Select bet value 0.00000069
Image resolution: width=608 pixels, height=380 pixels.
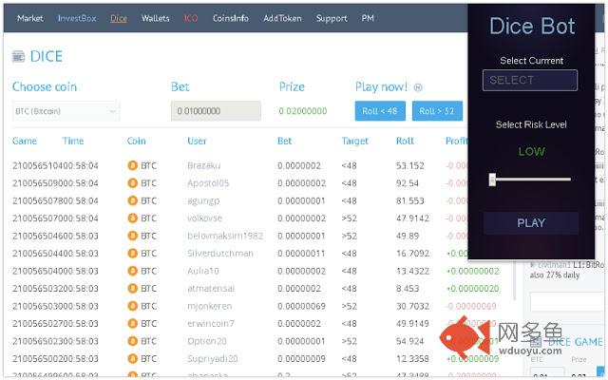(x=301, y=306)
